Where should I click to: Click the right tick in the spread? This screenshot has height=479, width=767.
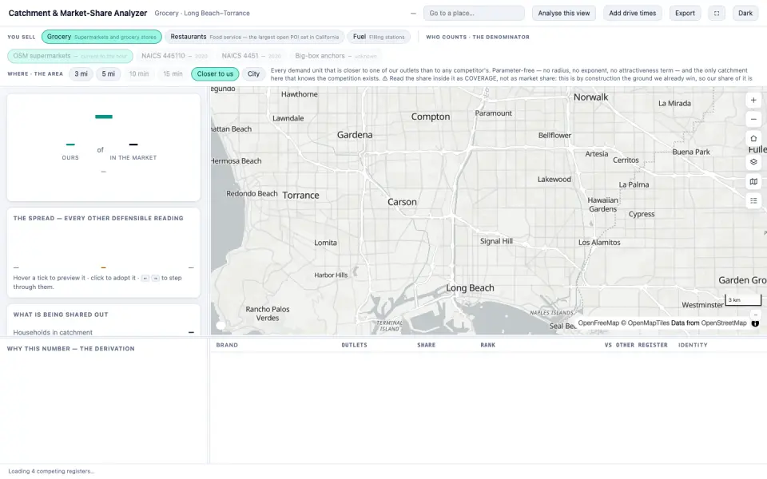[x=191, y=267]
